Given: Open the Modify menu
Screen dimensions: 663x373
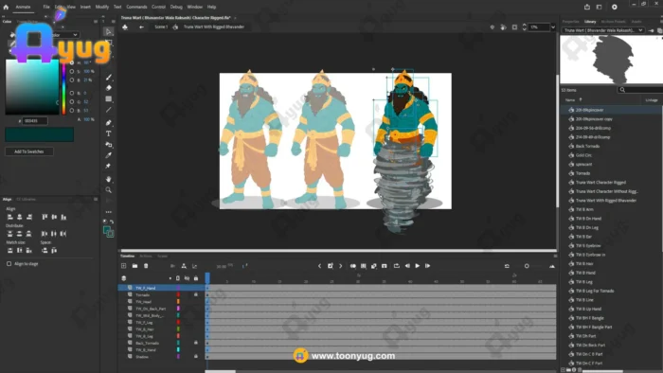Looking at the screenshot, I should coord(102,7).
